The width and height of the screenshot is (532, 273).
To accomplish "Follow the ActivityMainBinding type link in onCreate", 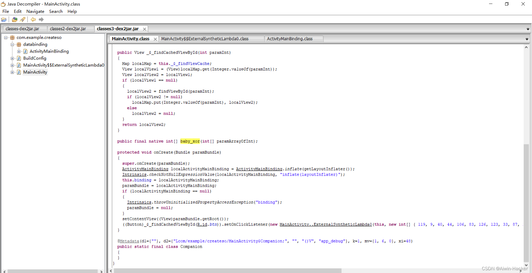I will click(145, 169).
